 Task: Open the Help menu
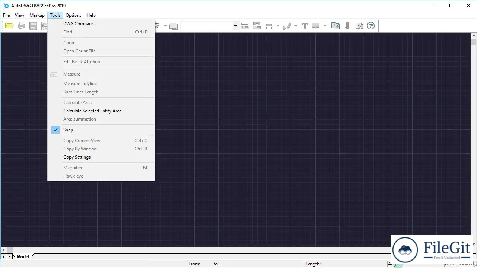tap(91, 15)
